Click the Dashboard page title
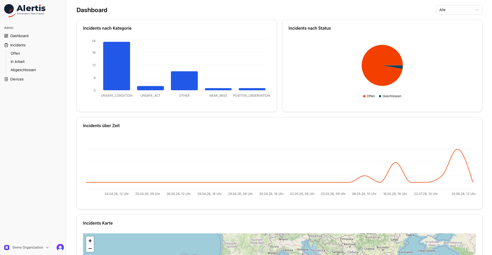 point(92,10)
